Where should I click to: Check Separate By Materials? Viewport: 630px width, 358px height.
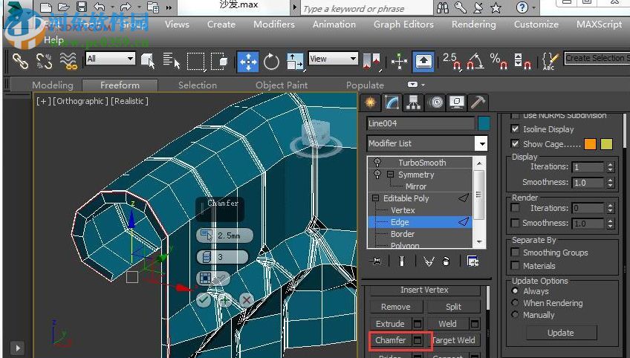tap(515, 266)
